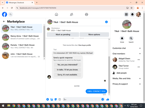Image resolution: width=145 pixels, height=108 pixels.
Task: Search in conversation magnifier icon
Action: (131, 38)
